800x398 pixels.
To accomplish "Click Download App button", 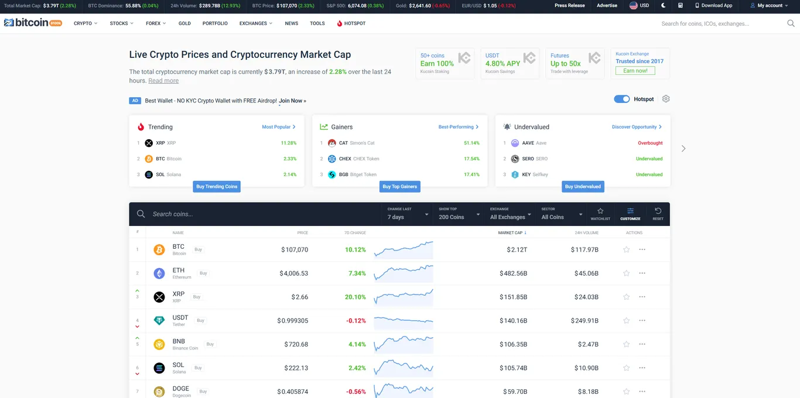I will (714, 5).
